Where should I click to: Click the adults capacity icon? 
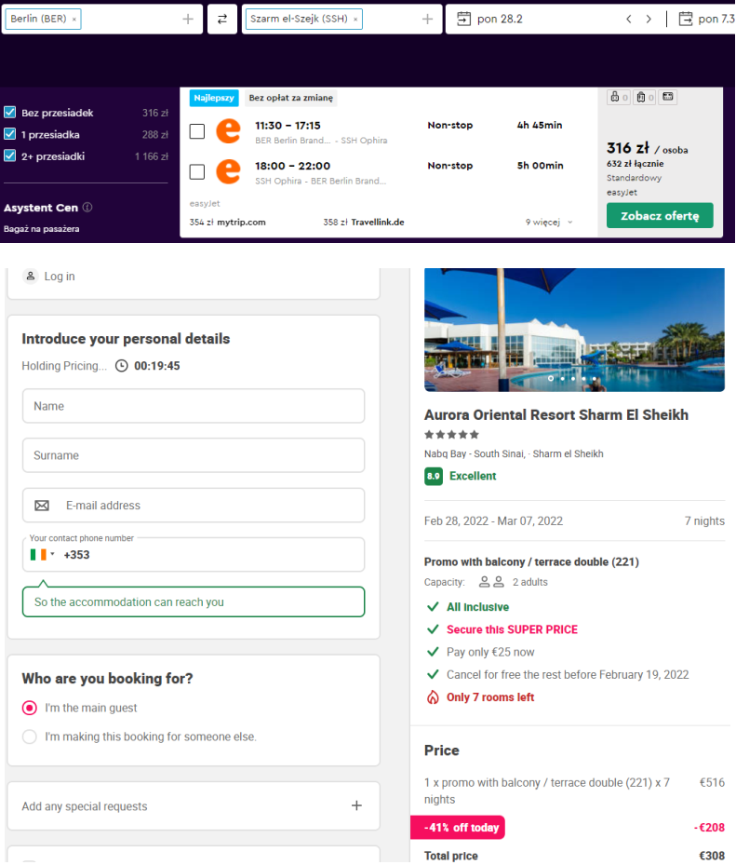coord(491,582)
